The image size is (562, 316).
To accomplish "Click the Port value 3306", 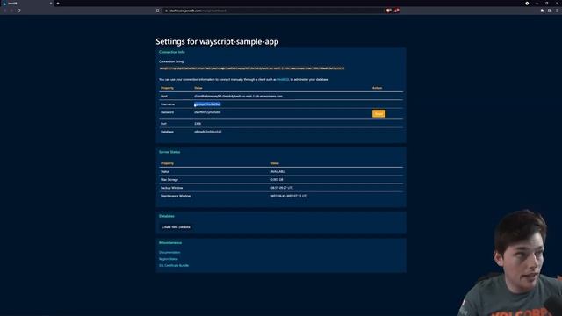I will pyautogui.click(x=198, y=124).
